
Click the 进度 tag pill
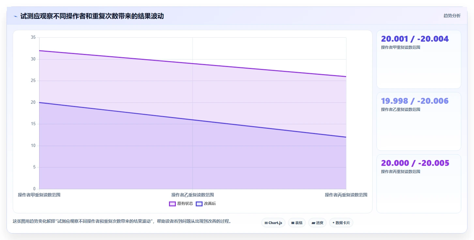[x=317, y=223]
